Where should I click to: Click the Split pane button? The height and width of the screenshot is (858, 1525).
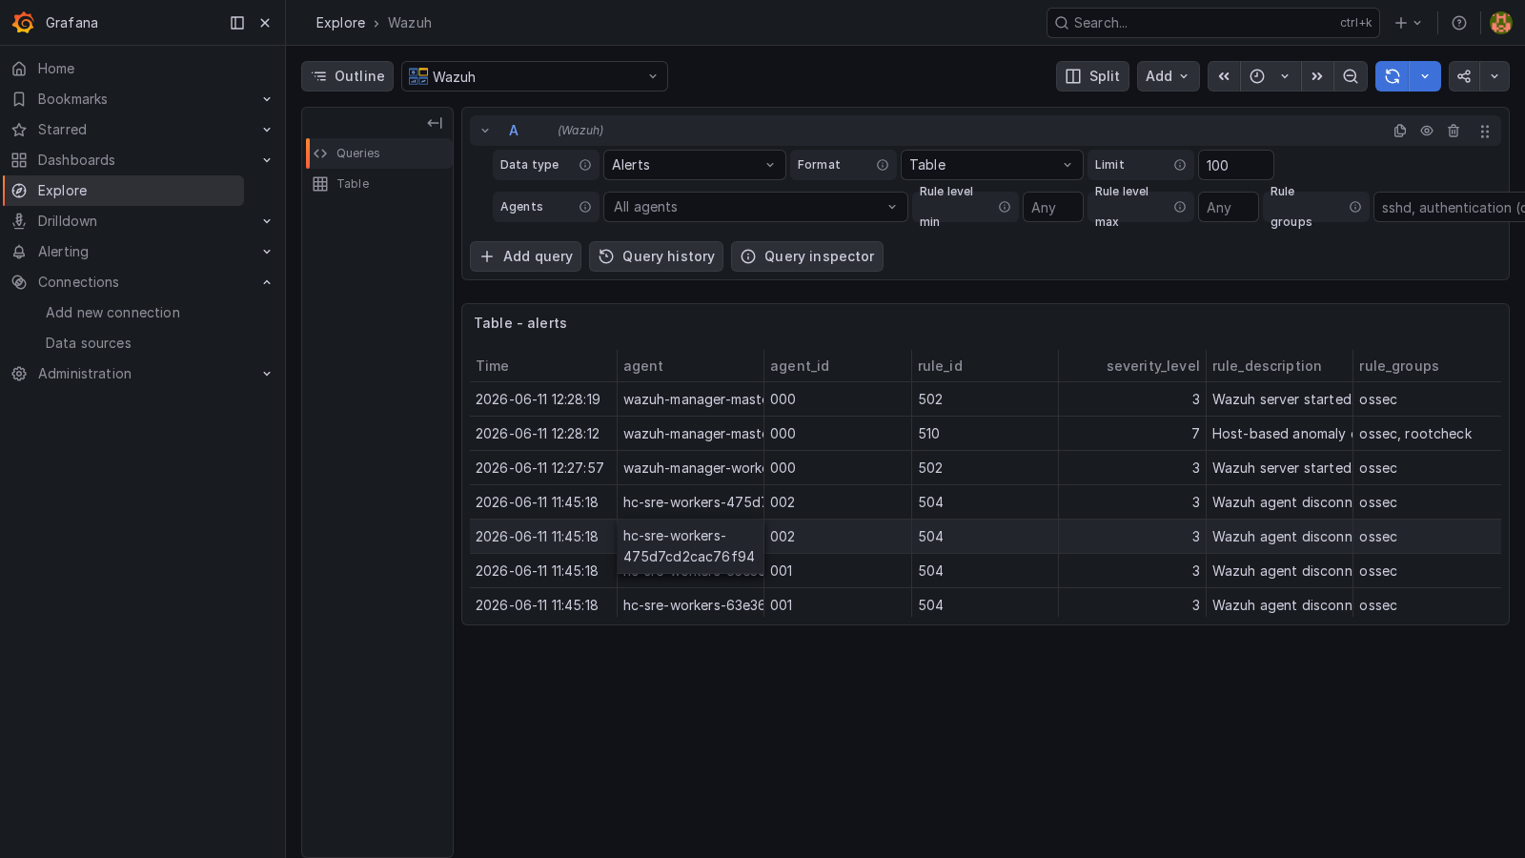click(x=1092, y=76)
